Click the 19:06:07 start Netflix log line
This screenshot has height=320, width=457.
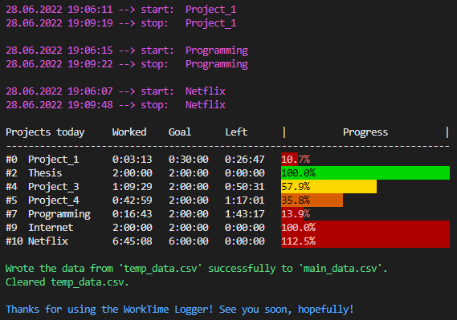click(x=116, y=91)
